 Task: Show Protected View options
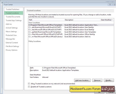coord(11,35)
